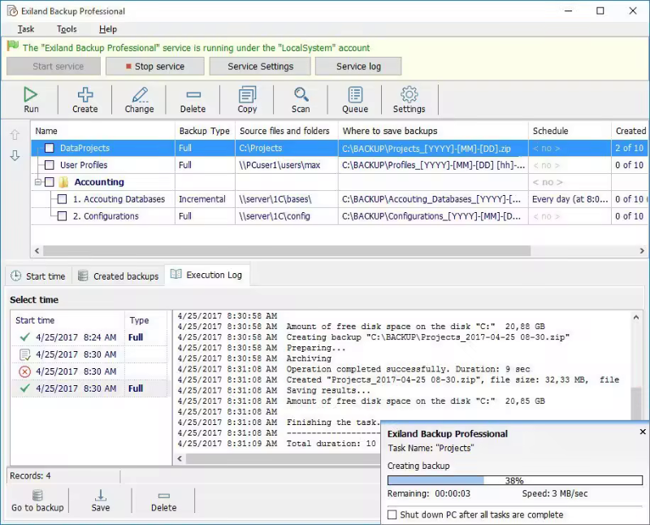
Task: Open the Help menu
Action: tap(108, 29)
